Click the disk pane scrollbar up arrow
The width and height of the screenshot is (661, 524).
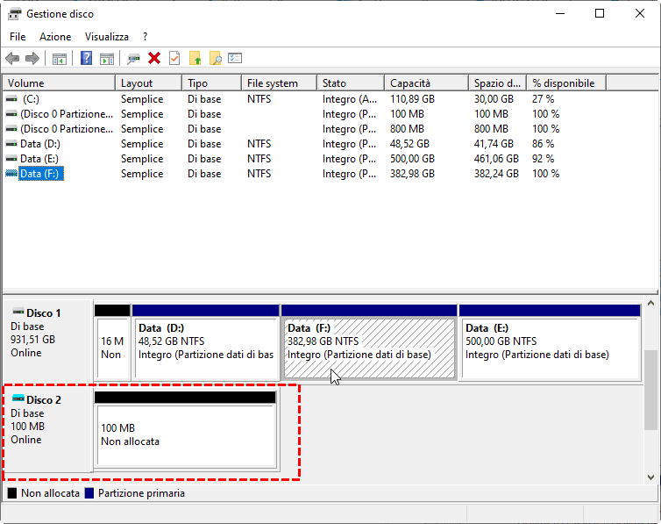[650, 303]
